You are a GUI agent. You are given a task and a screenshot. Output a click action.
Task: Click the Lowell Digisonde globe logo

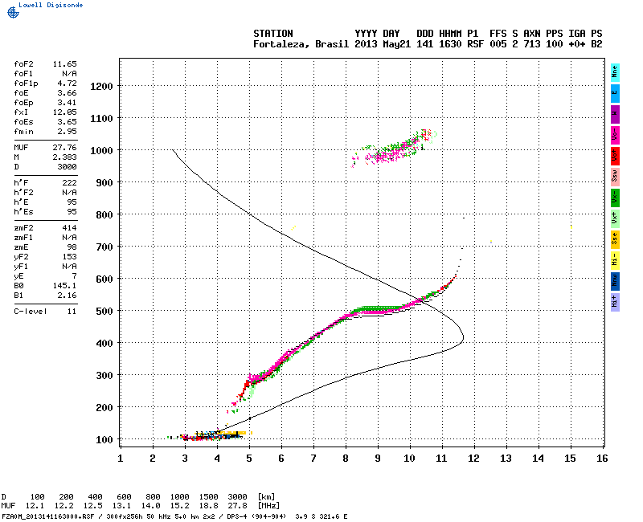click(13, 12)
